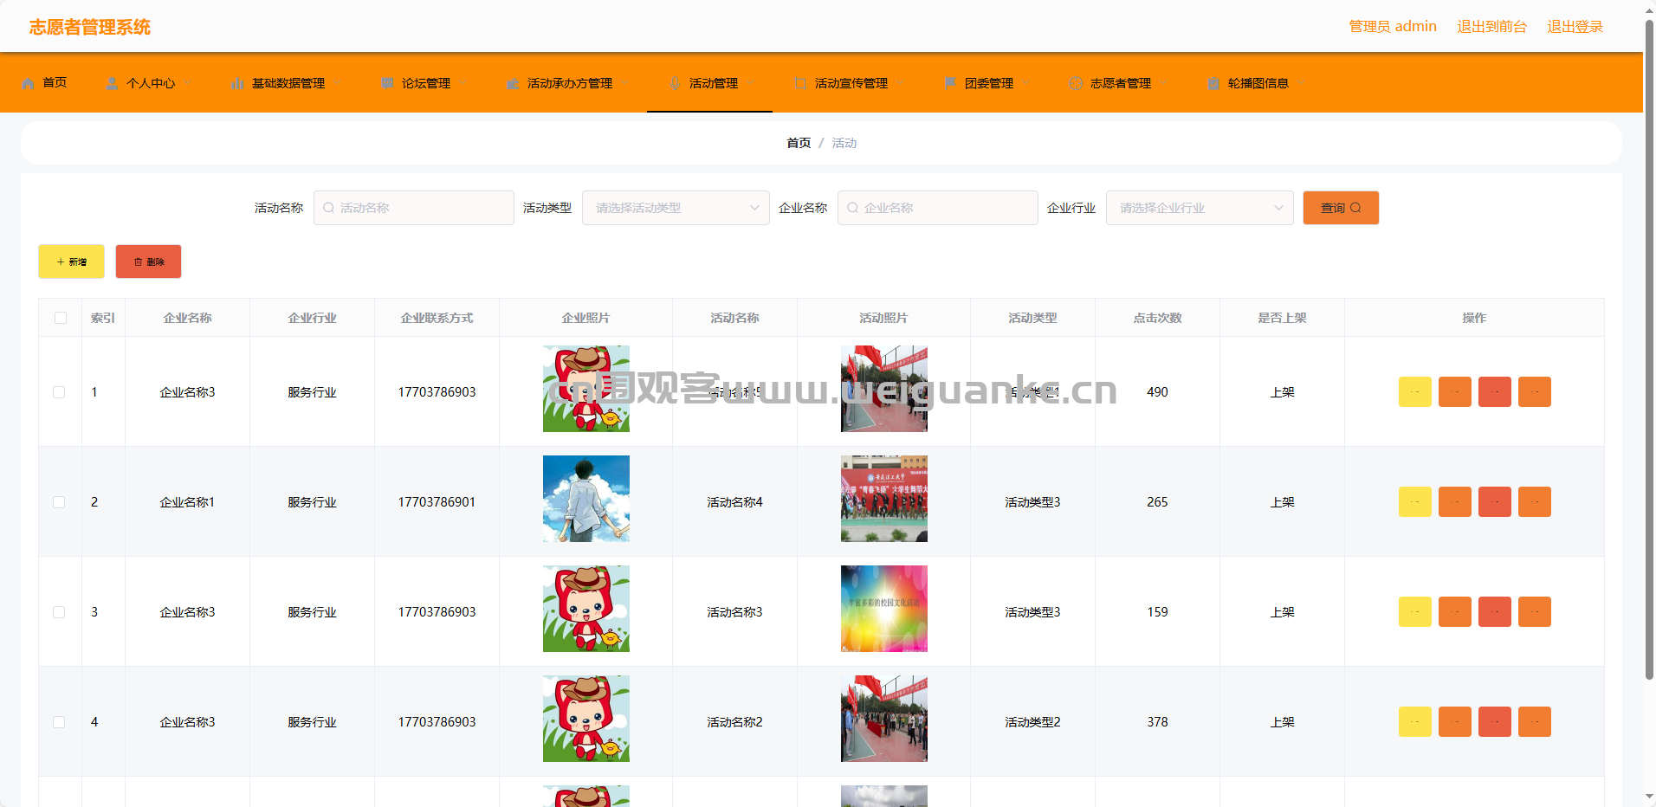This screenshot has height=807, width=1656.
Task: Toggle the select-all checkbox in table header
Action: point(61,318)
